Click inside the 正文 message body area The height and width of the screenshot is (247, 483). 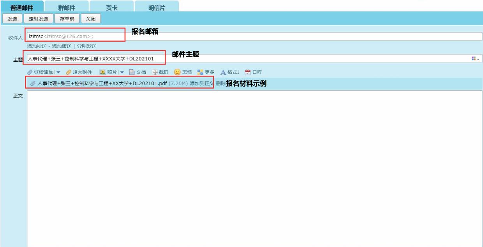coord(253,167)
